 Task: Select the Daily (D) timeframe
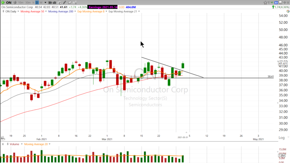(x=37, y=3)
